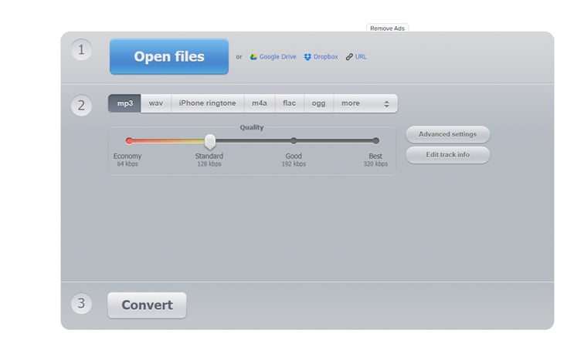
Task: Choose the iPhone ringtone format
Action: click(208, 103)
